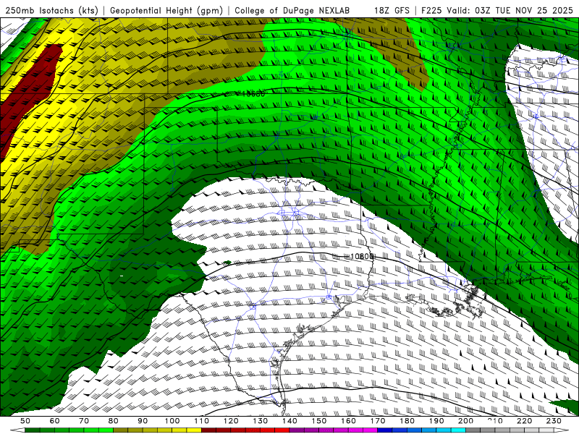Click the 'Valid: 03Z TUE NOV 25 2025' text
The width and height of the screenshot is (579, 434).
pyautogui.click(x=510, y=10)
